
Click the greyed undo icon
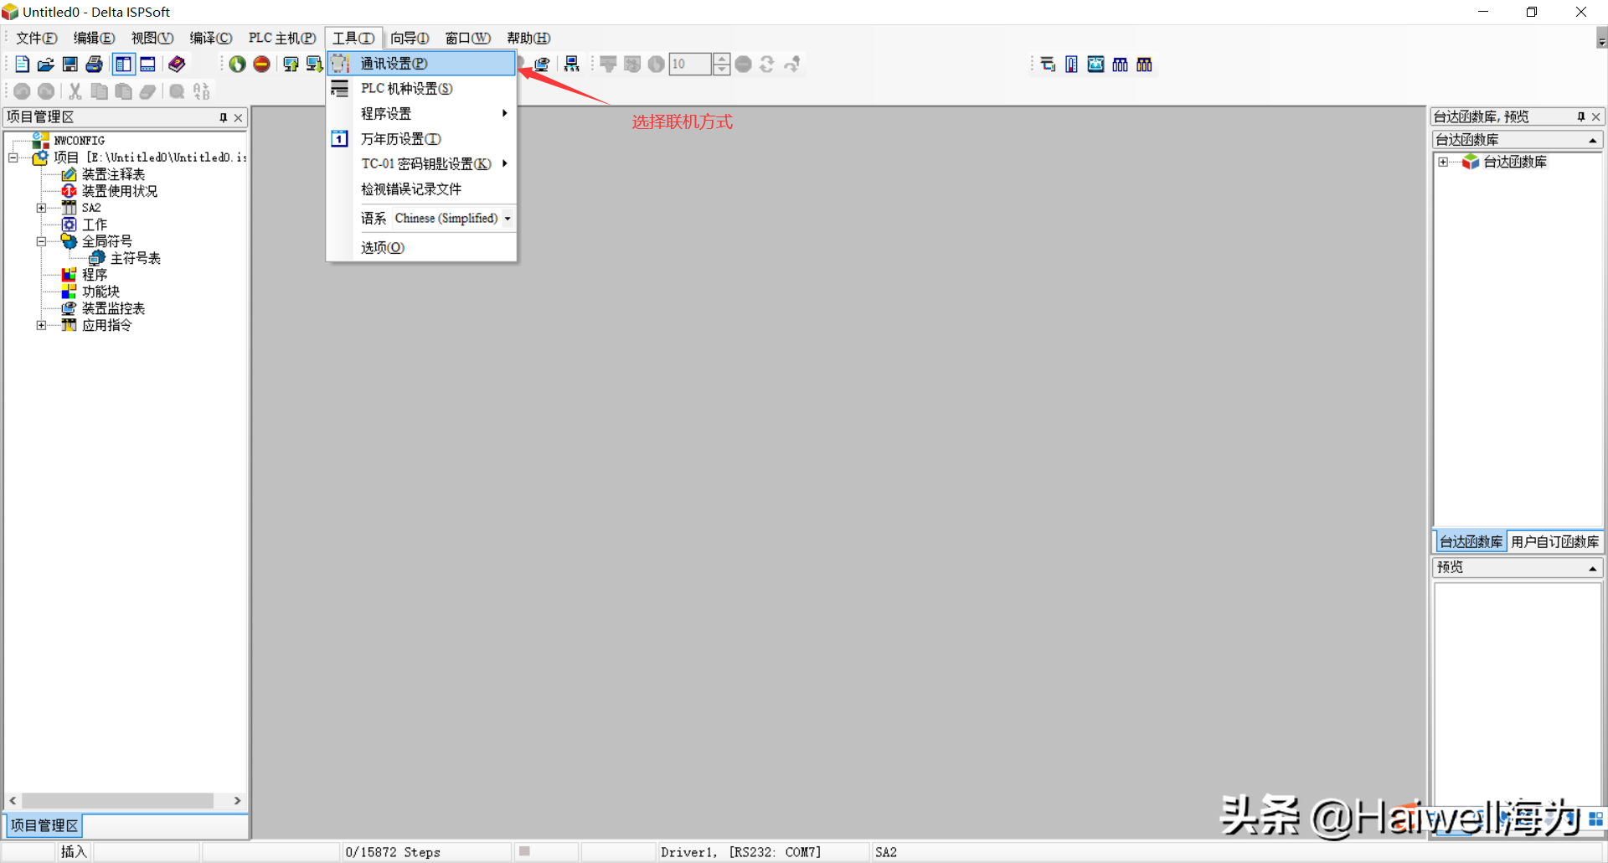click(x=23, y=91)
